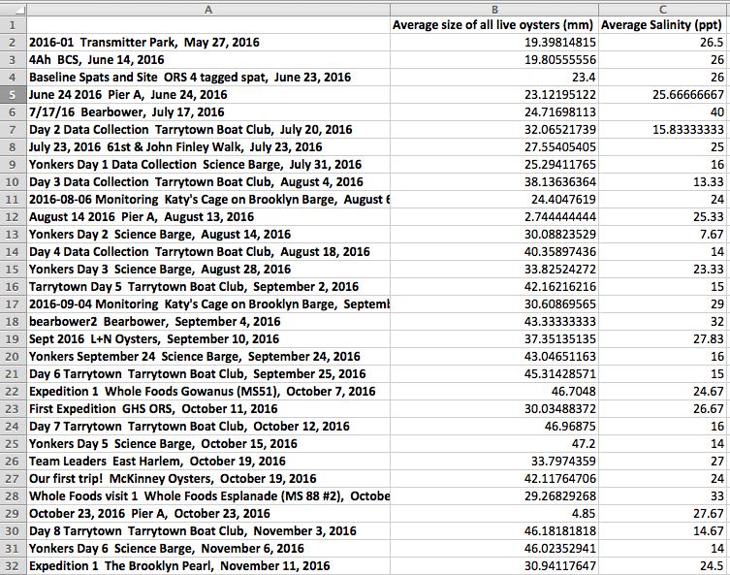Click header cell 'Average Salinity (ppt)'
This screenshot has width=730, height=575.
[x=664, y=25]
